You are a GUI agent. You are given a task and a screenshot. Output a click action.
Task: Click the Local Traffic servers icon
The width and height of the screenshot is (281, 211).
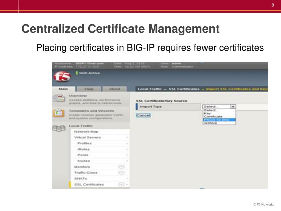pos(59,128)
